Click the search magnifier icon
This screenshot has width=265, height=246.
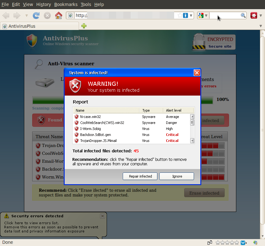(x=243, y=15)
